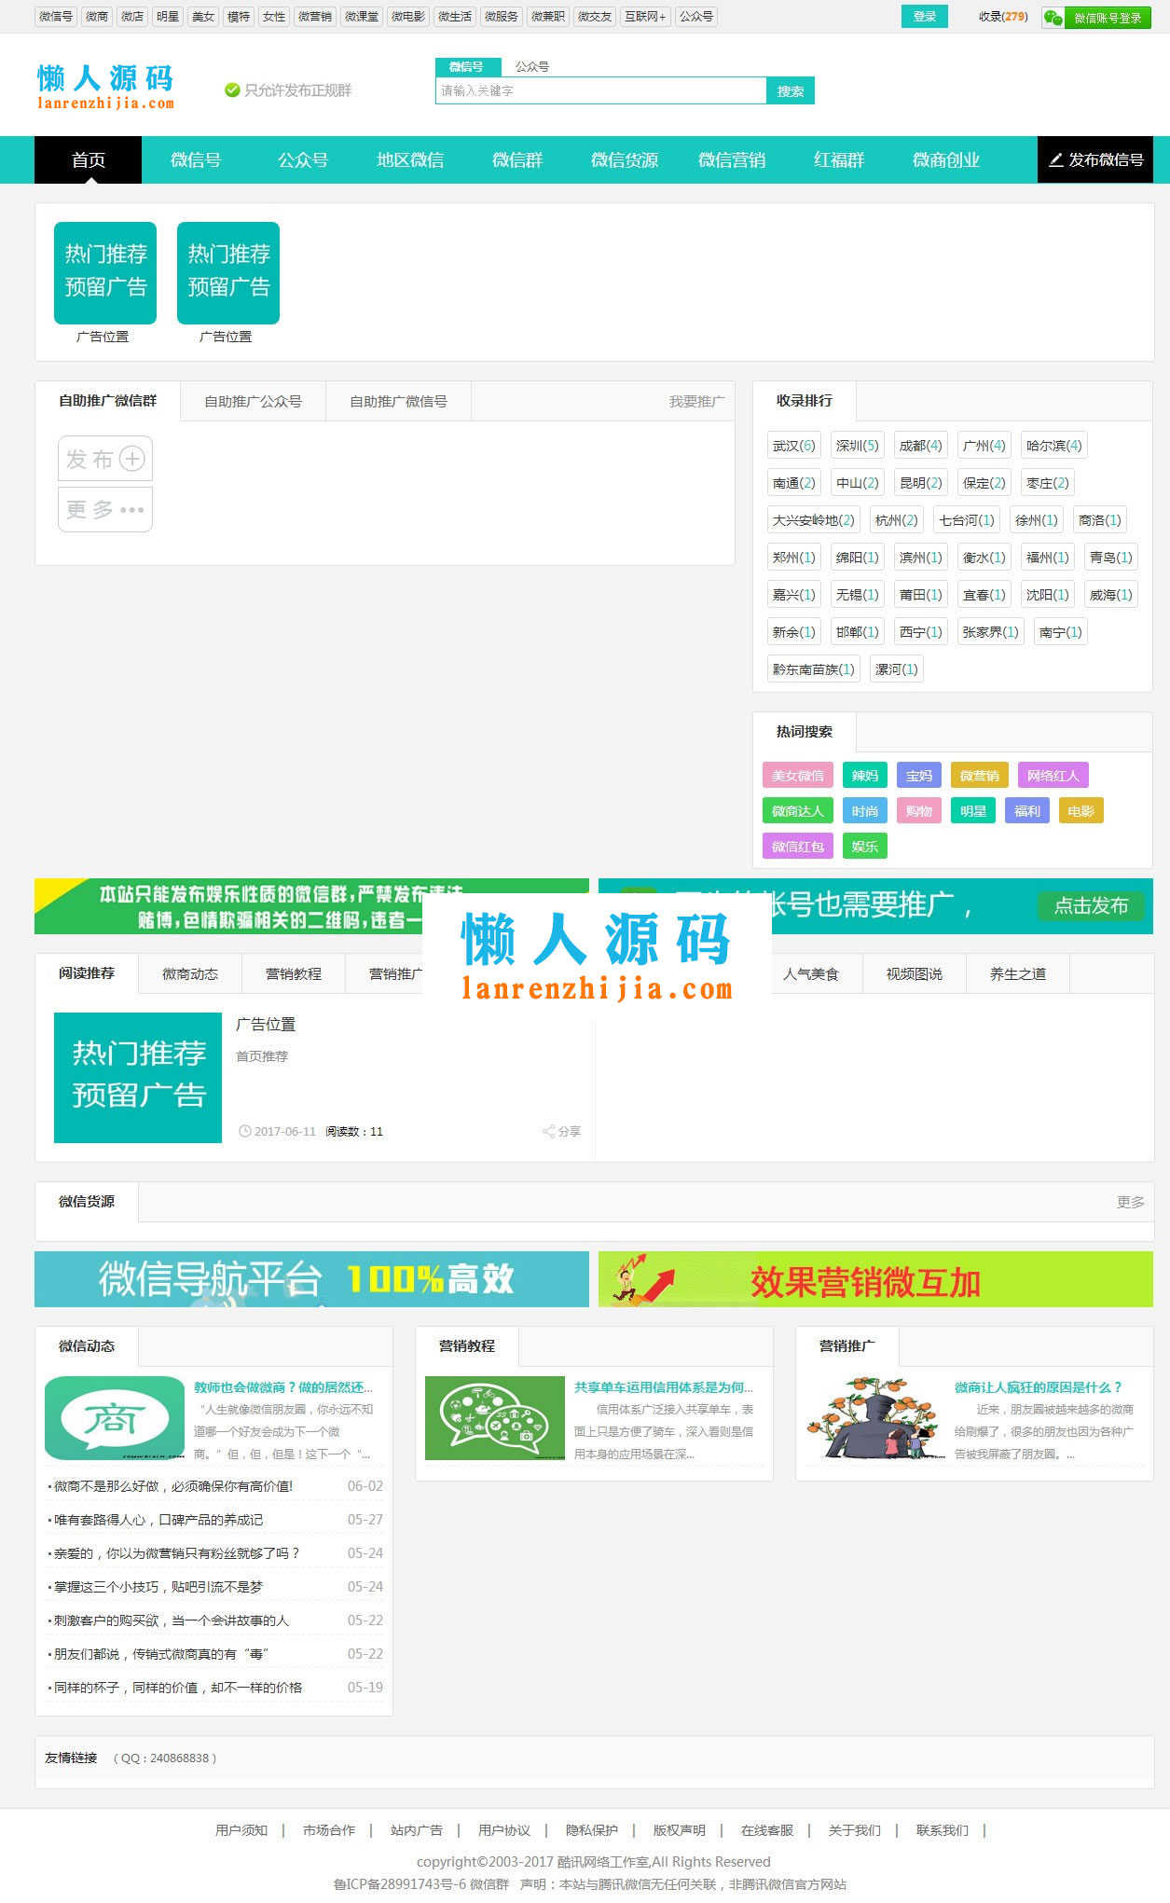1170x1903 pixels.
Task: Click the 互联网+ top category tag
Action: pos(645,17)
